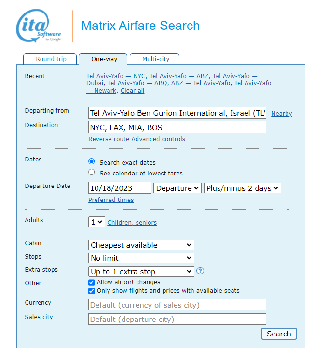
Task: Expand the Plus/minus 2 days dropdown
Action: coord(242,188)
